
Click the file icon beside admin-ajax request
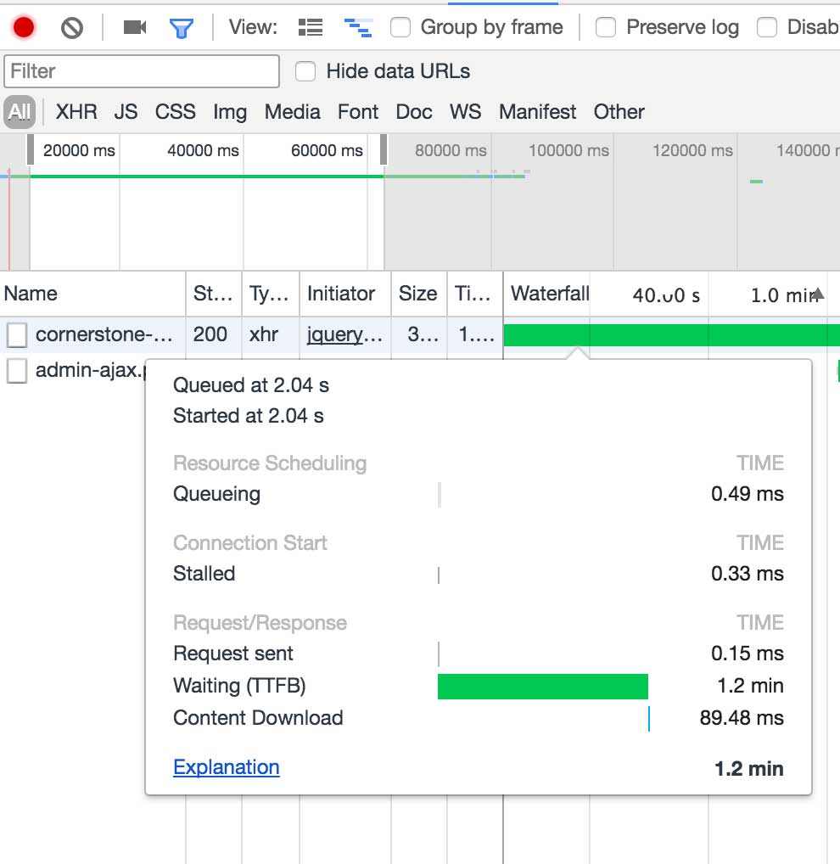click(x=17, y=371)
